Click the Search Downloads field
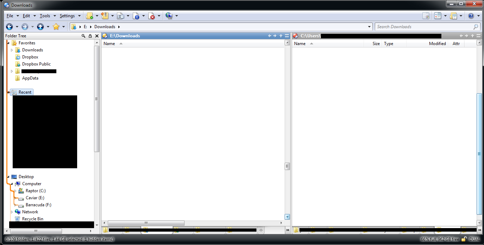Viewport: 484px width, 245px height. point(424,27)
